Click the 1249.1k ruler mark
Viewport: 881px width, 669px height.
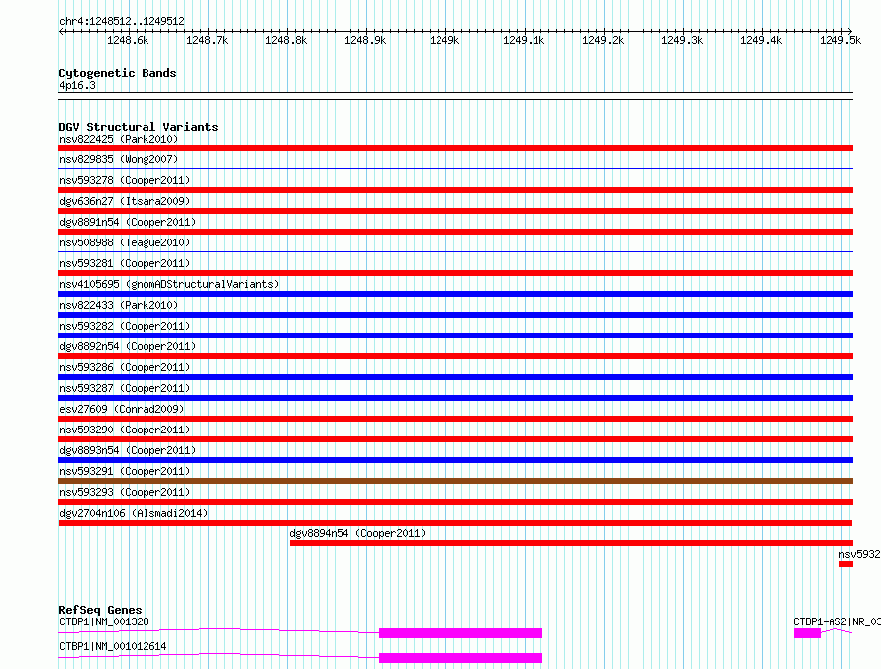click(524, 40)
